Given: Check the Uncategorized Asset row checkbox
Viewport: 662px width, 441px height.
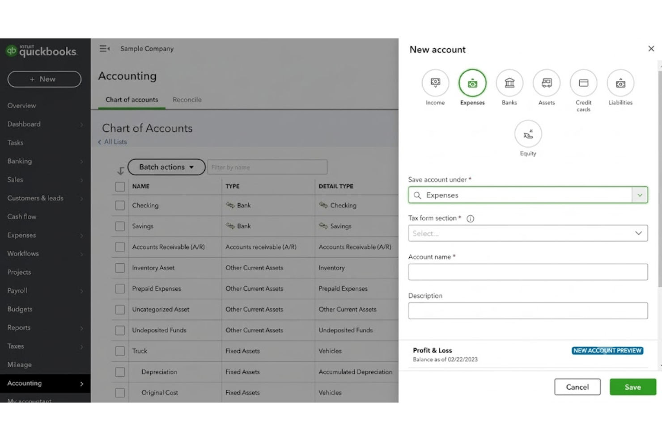Looking at the screenshot, I should coord(120,309).
